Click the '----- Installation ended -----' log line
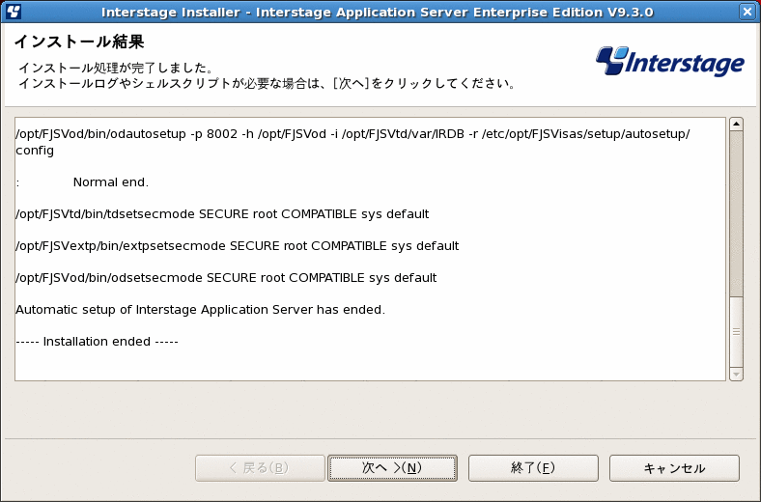The image size is (761, 502). pyautogui.click(x=98, y=342)
